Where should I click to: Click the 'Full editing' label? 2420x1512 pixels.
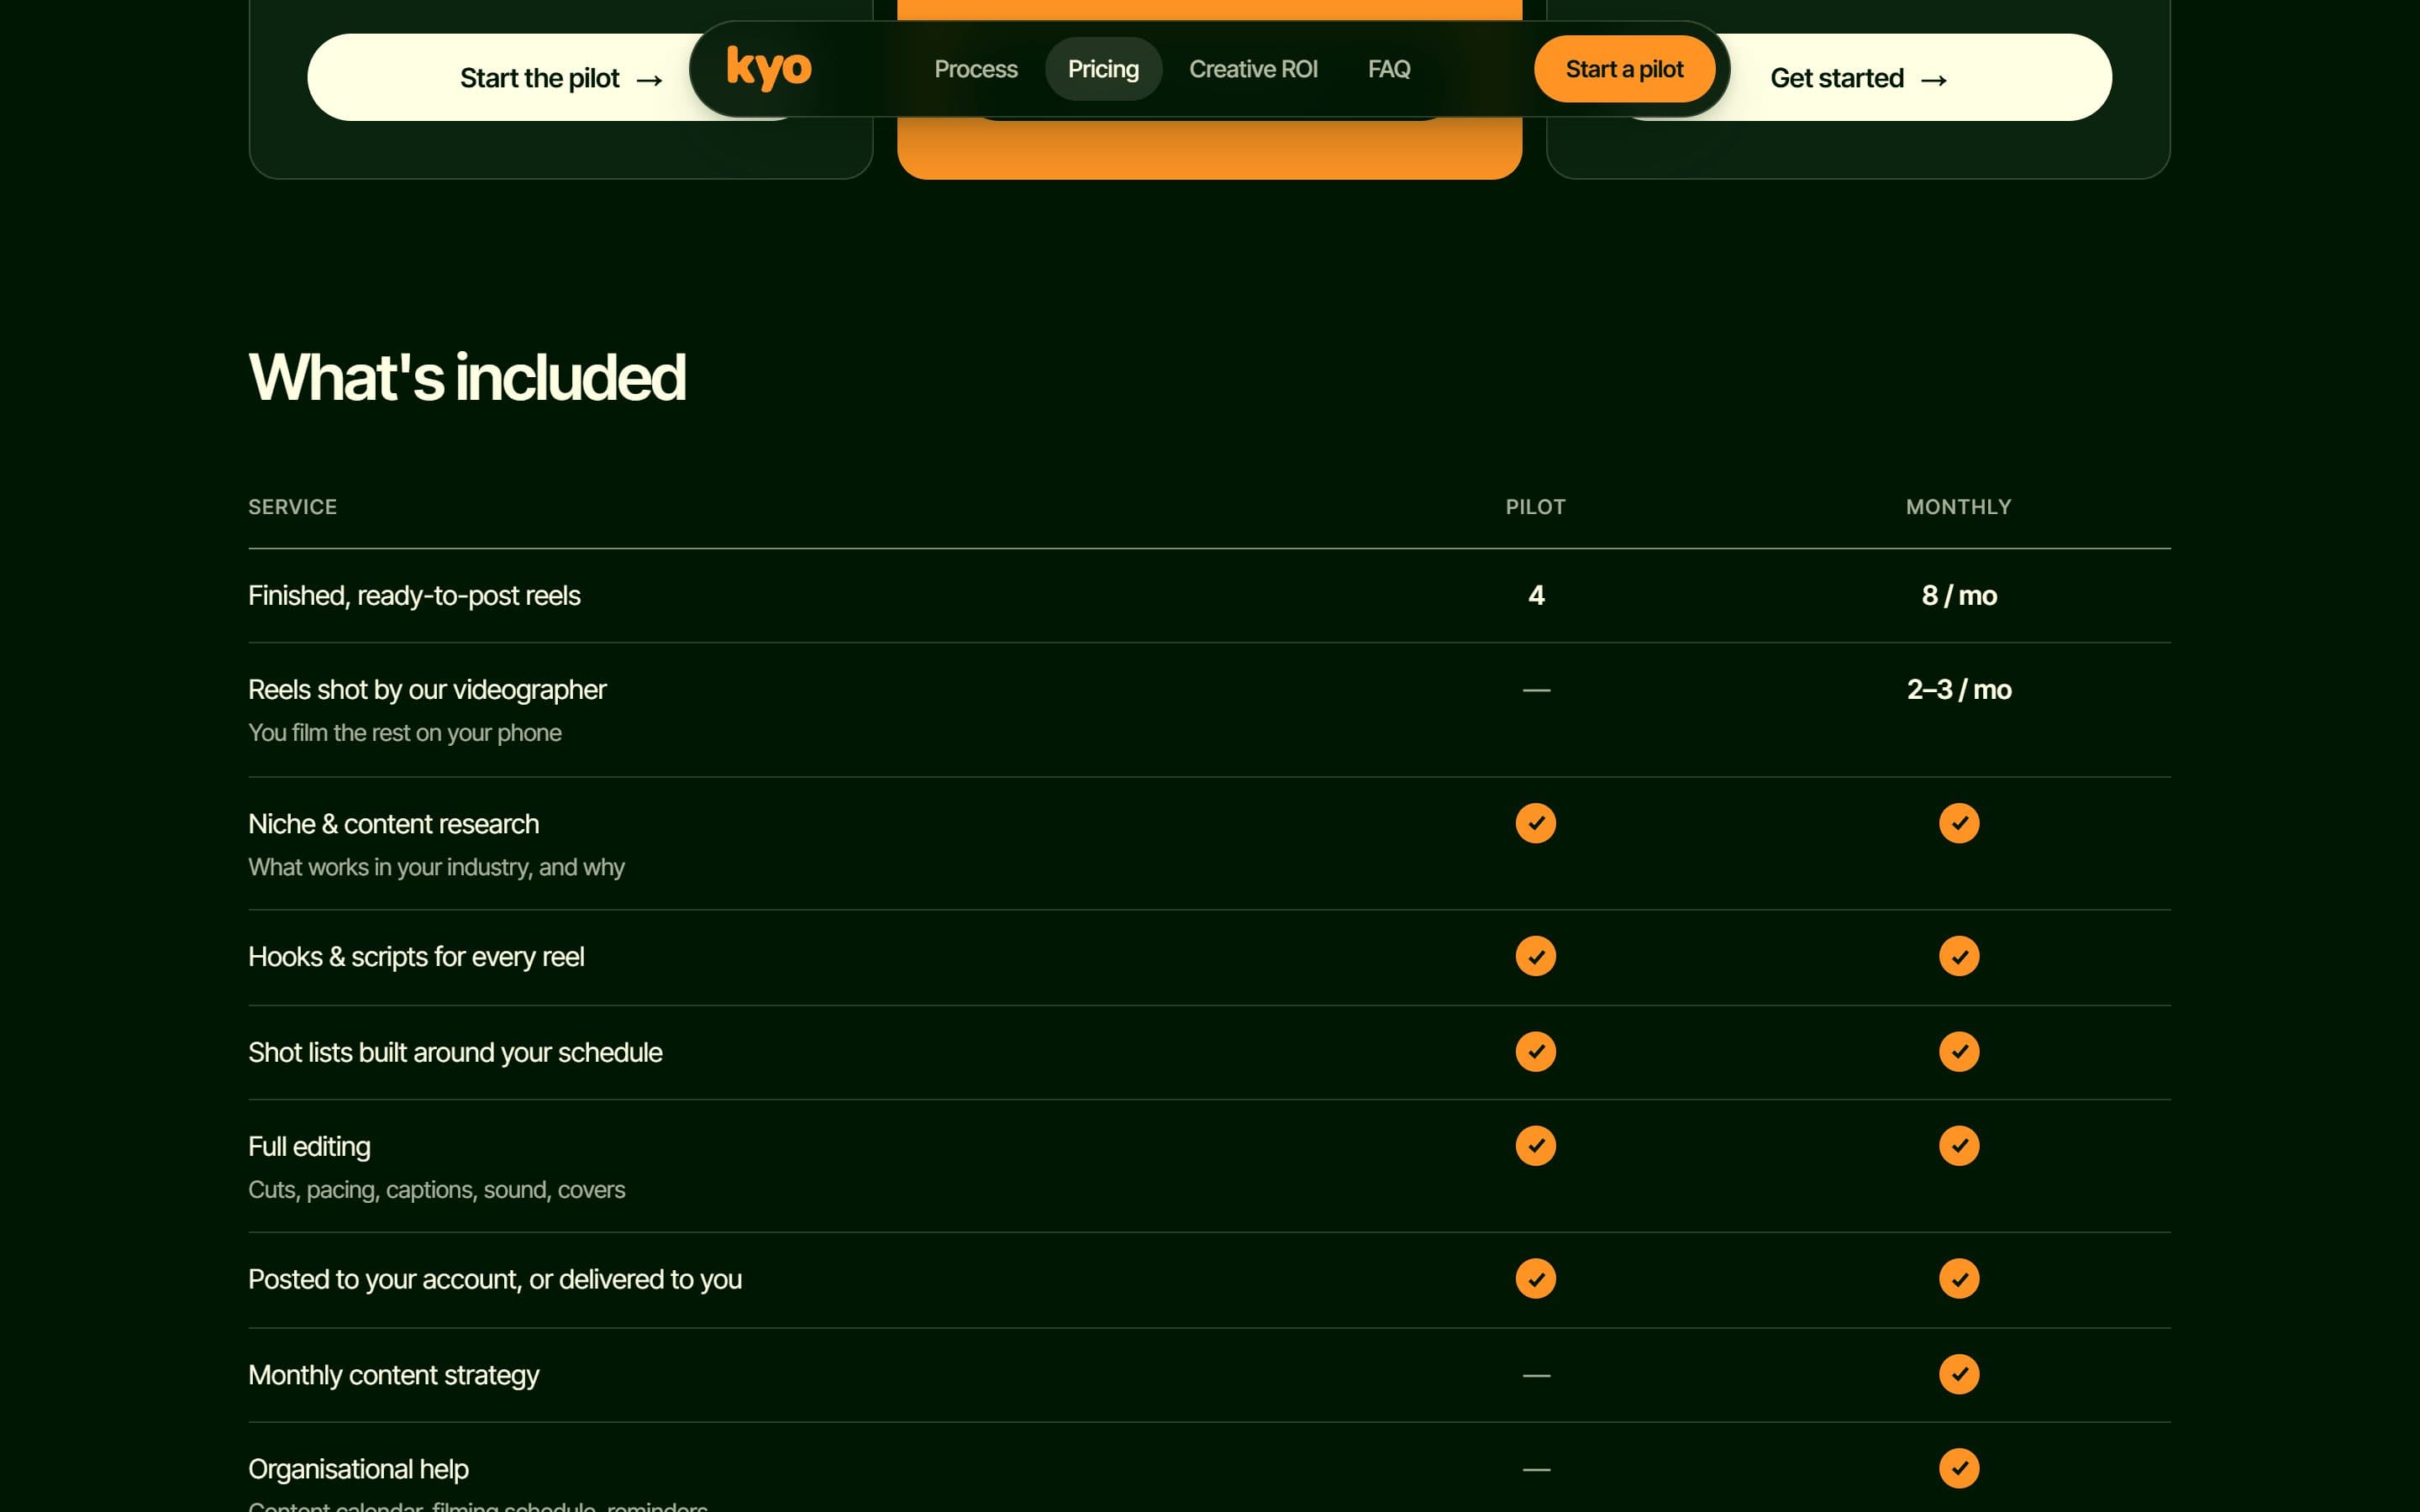[309, 1147]
